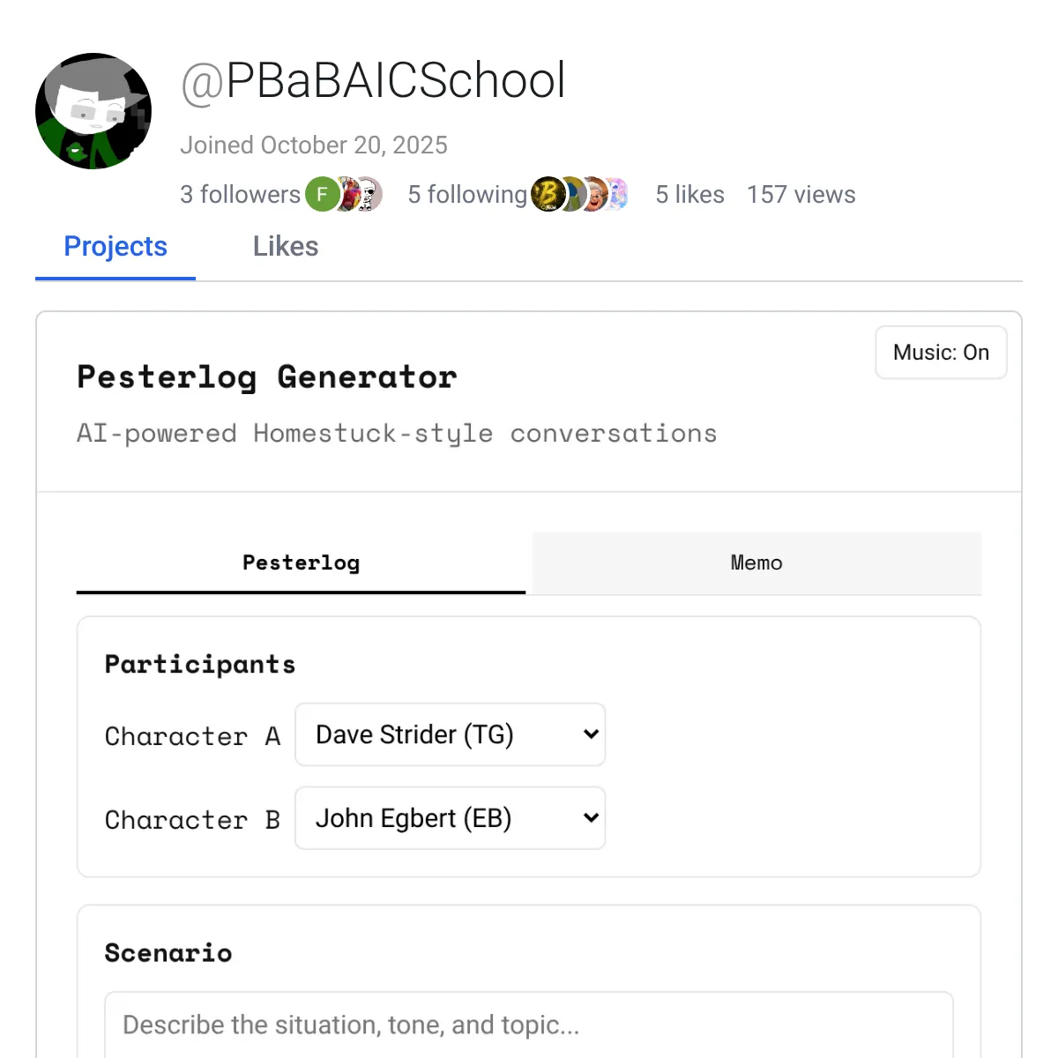Open the 3 followers list

(240, 195)
